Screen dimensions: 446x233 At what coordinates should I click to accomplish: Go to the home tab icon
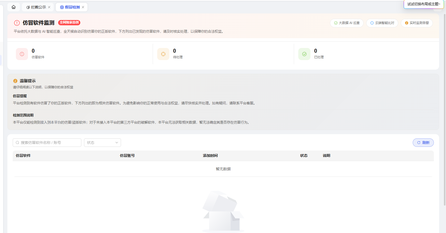point(13,7)
